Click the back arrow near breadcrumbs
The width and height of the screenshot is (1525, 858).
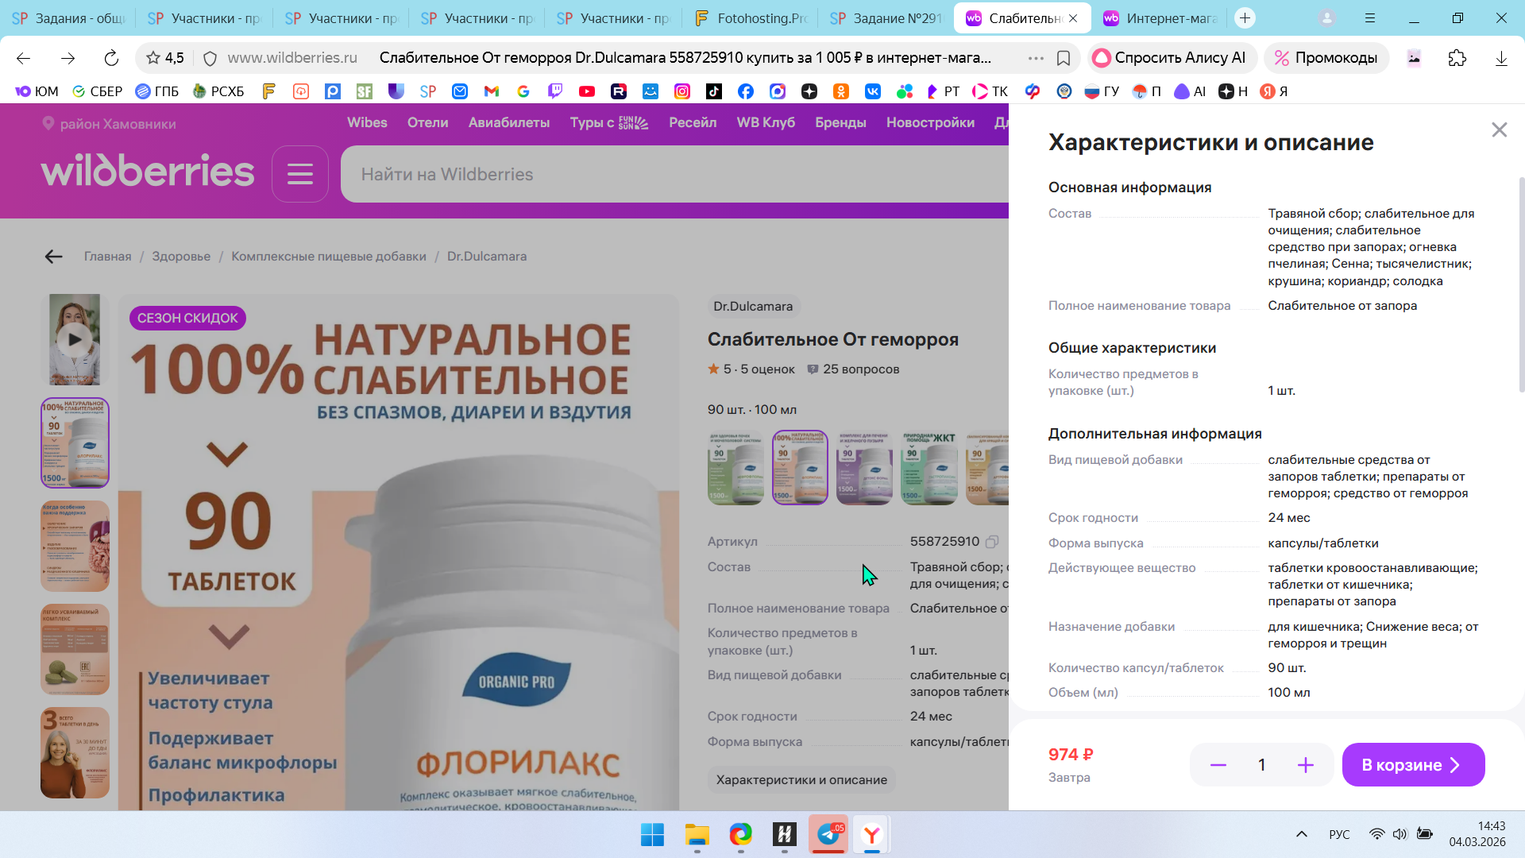tap(53, 257)
